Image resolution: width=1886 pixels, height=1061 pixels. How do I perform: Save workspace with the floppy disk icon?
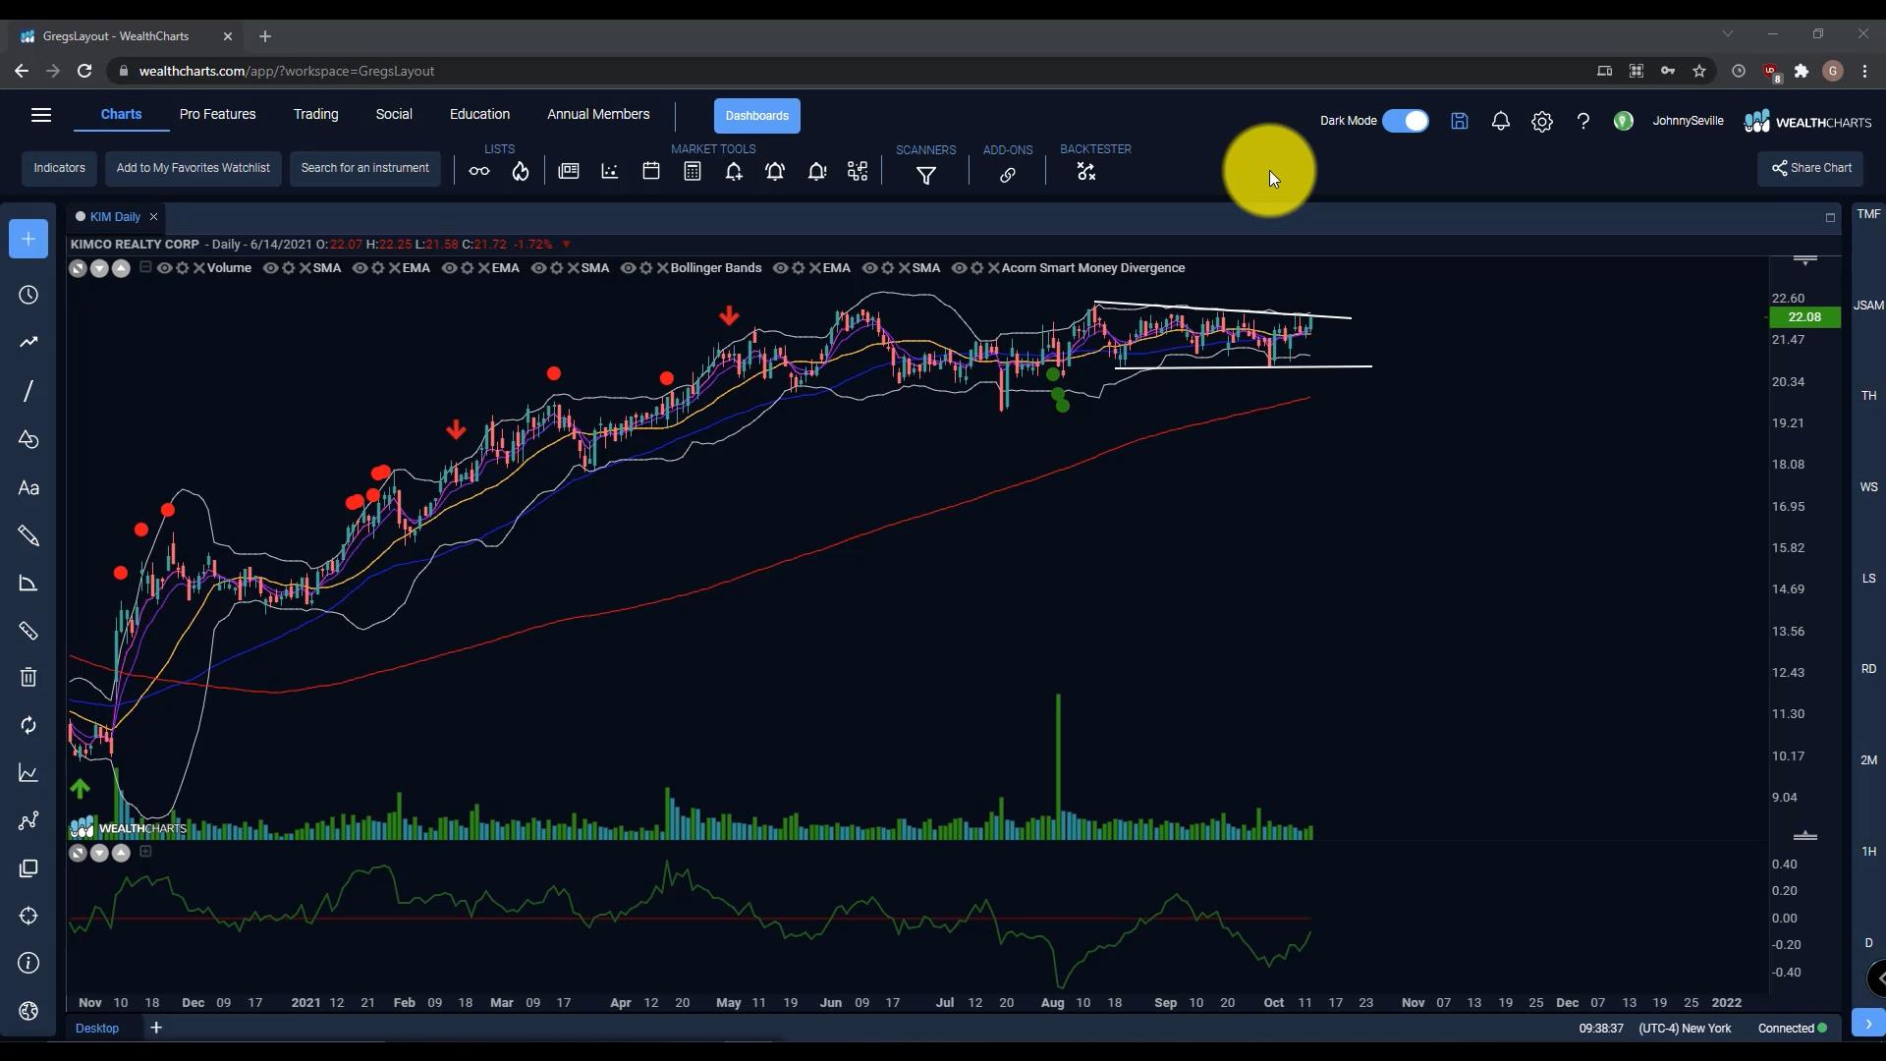(1460, 121)
